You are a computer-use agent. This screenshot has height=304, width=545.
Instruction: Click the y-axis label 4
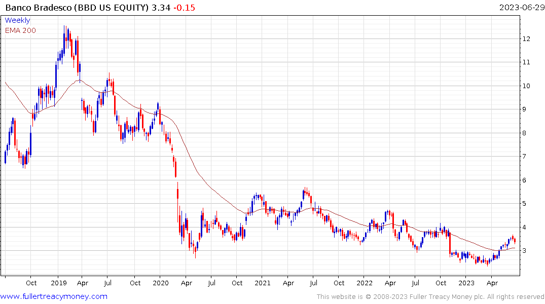point(525,227)
